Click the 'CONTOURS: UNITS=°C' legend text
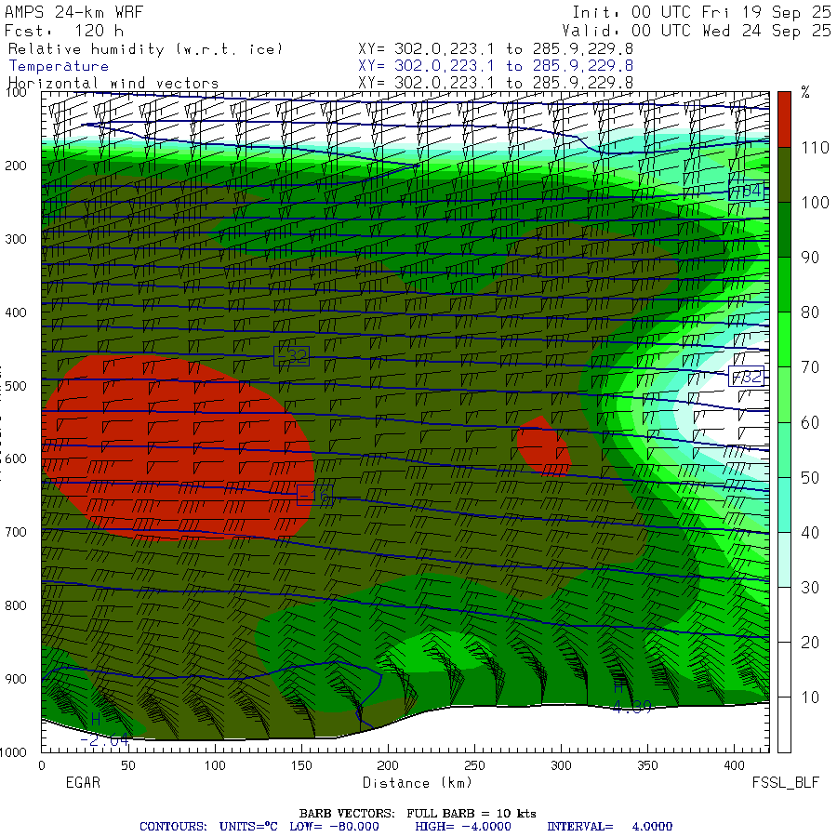Viewport: 837px width, 837px height. coord(208,827)
